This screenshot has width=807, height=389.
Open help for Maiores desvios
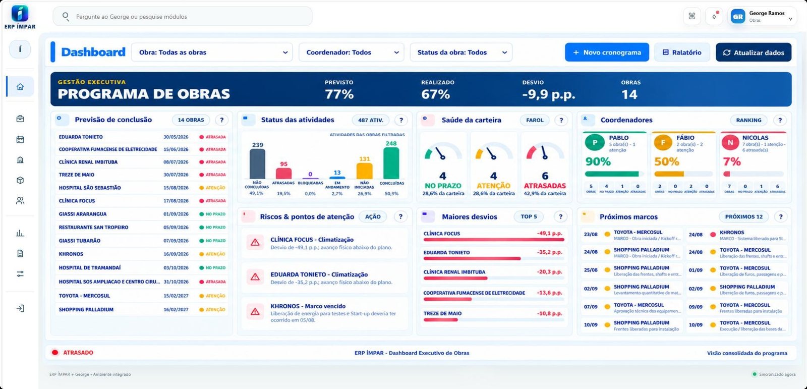coord(561,216)
